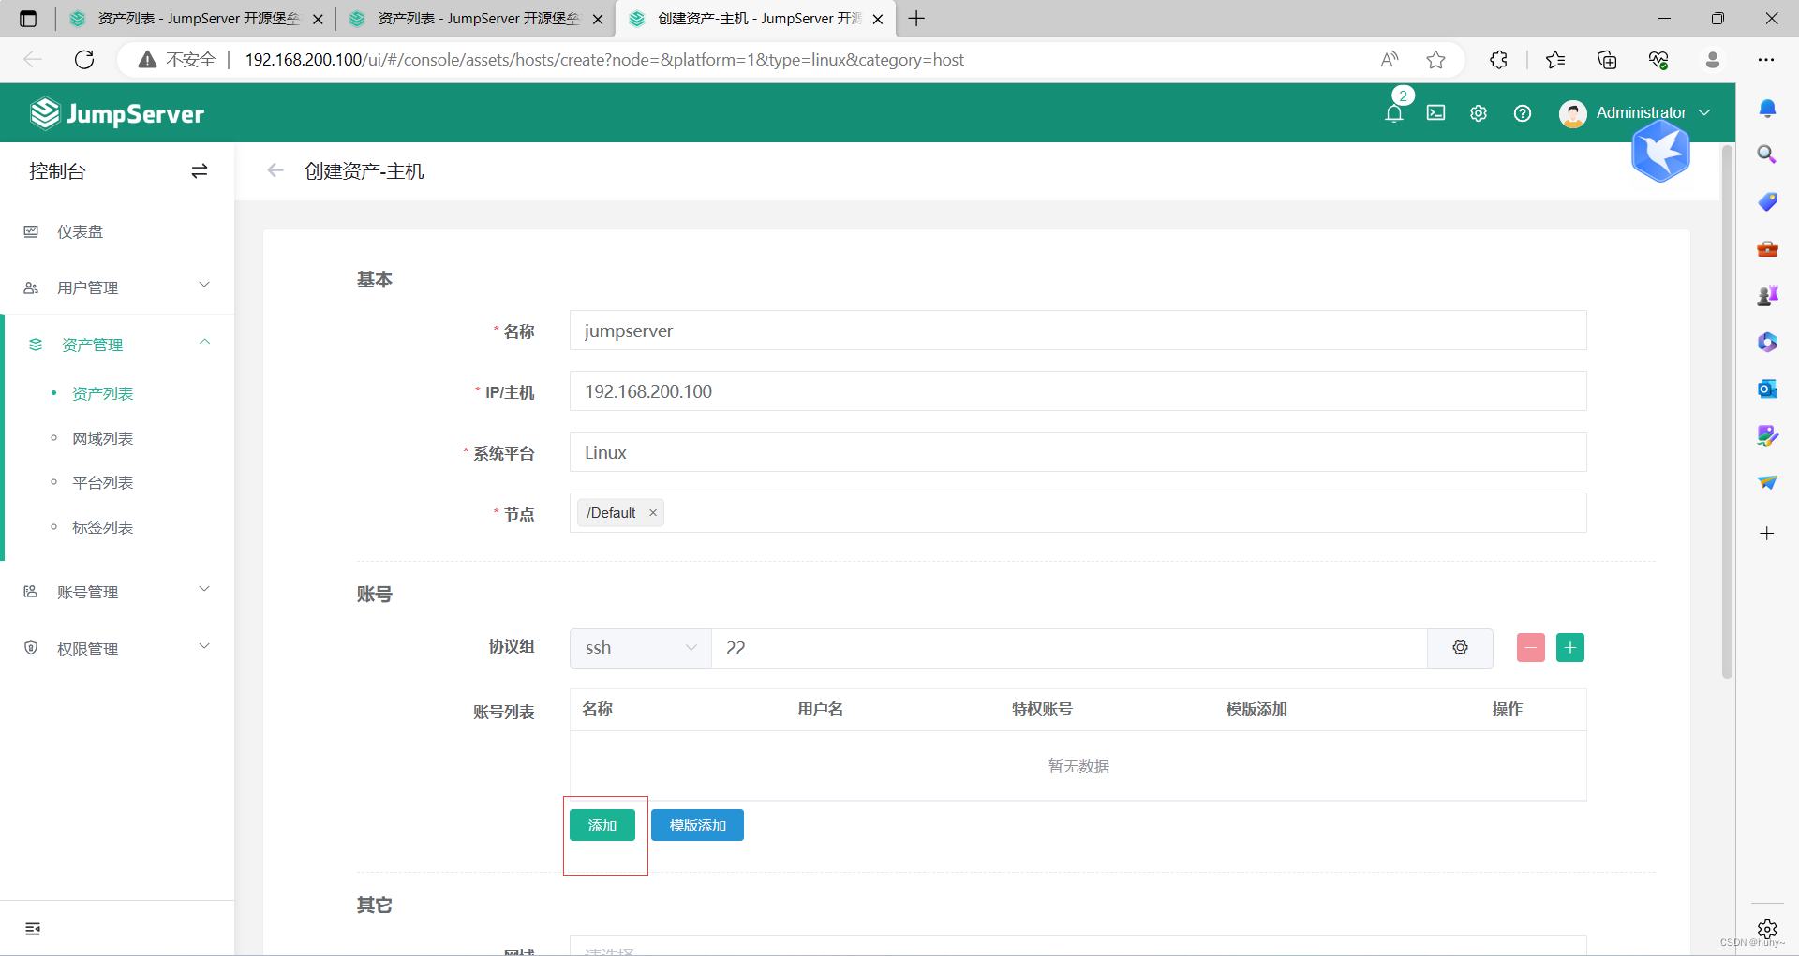This screenshot has width=1799, height=956.
Task: Open 仪表盘 in the sidebar
Action: (81, 231)
